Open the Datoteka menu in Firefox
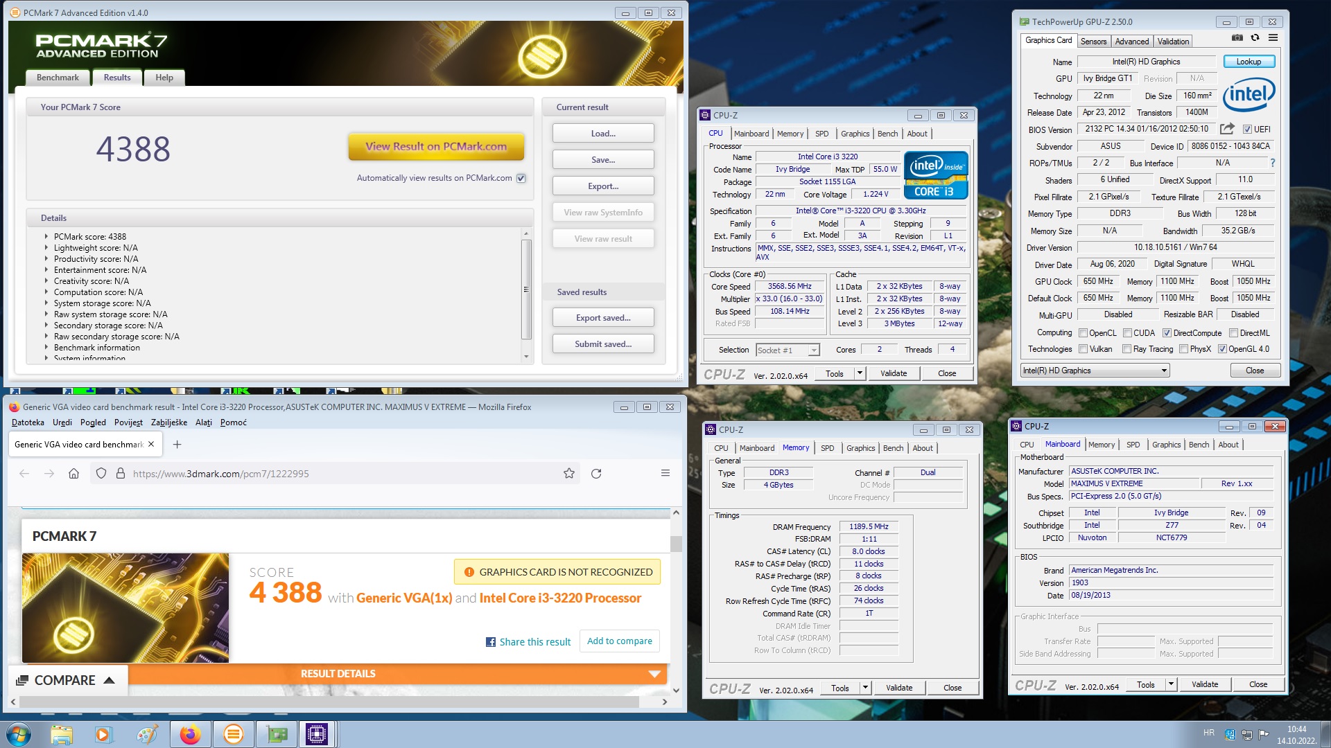Viewport: 1331px width, 748px height. click(28, 422)
